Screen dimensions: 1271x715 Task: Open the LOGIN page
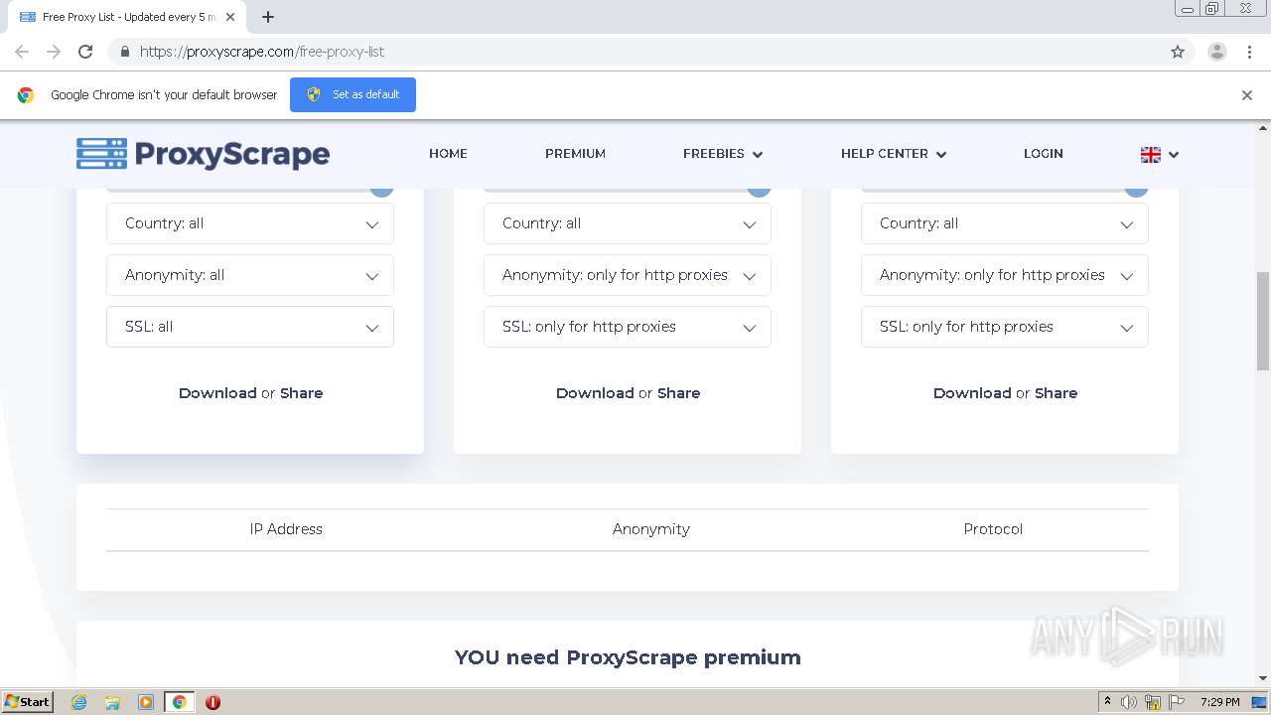[1043, 154]
